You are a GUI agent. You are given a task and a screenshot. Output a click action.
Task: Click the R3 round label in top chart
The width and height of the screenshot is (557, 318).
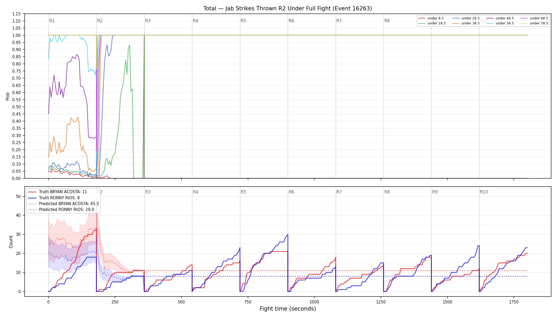click(148, 21)
